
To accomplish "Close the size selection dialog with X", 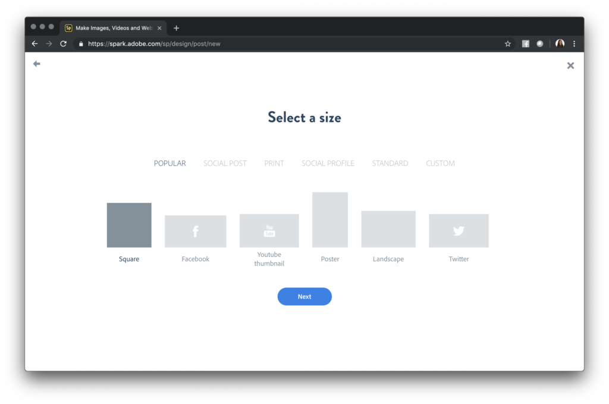I will tap(570, 65).
